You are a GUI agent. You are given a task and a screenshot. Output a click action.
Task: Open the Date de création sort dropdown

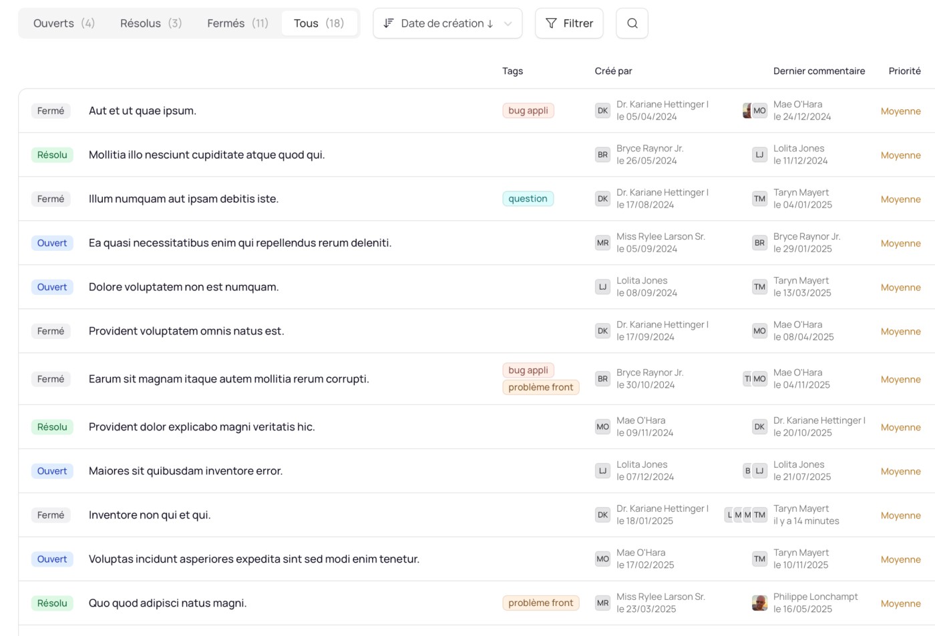441,23
